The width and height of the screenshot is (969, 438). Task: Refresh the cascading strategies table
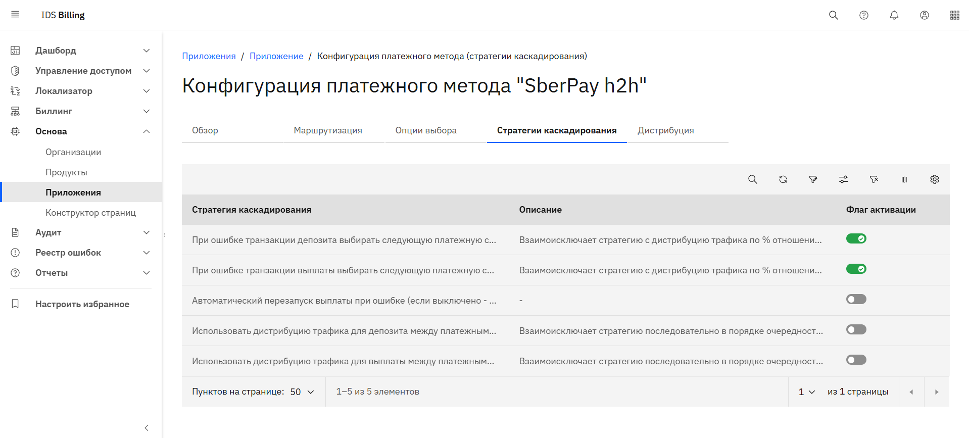(783, 179)
